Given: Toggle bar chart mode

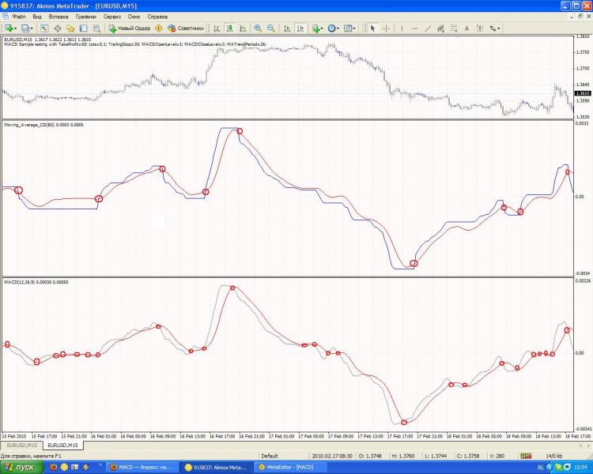Looking at the screenshot, I should pyautogui.click(x=216, y=28).
